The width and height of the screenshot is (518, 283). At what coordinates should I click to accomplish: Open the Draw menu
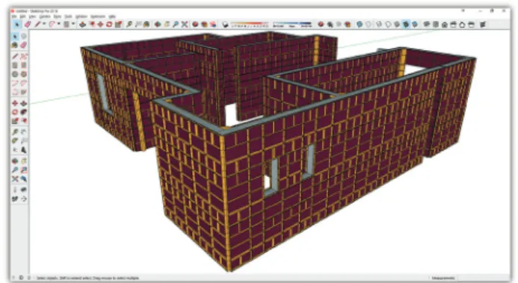[x=57, y=16]
